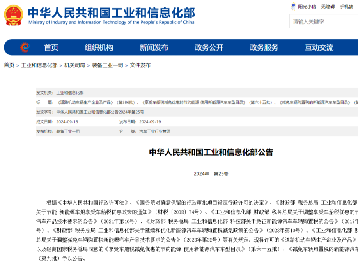This screenshot has width=358, height=268.
Task: Open the 新闻发布 navigation menu
Action: tap(154, 47)
